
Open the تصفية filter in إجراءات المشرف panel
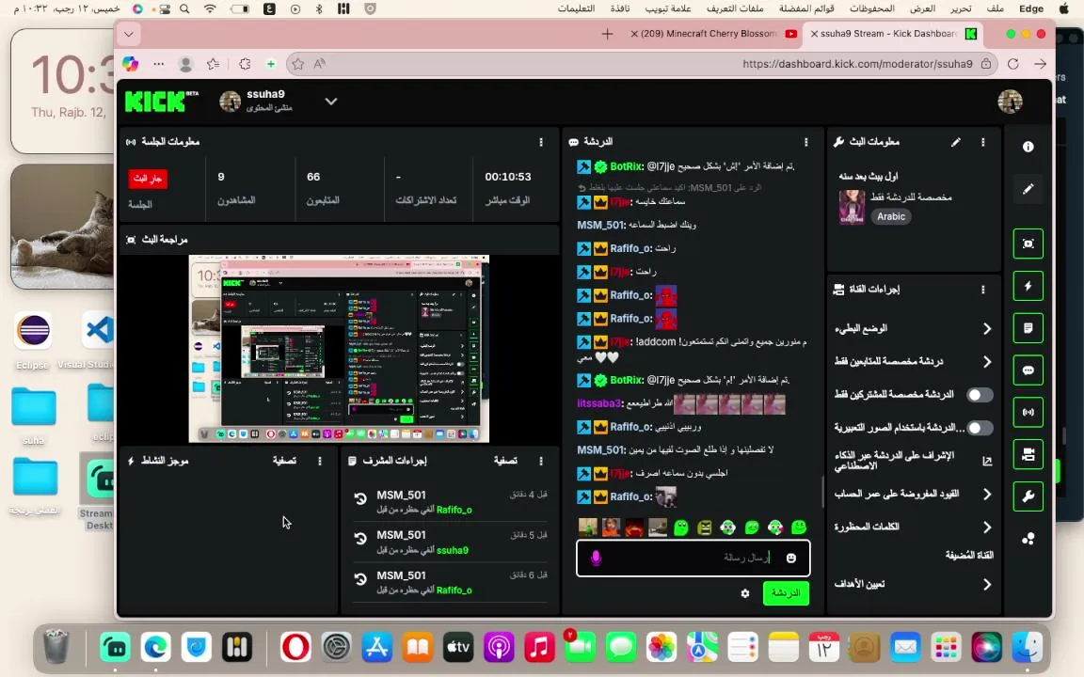(x=505, y=461)
